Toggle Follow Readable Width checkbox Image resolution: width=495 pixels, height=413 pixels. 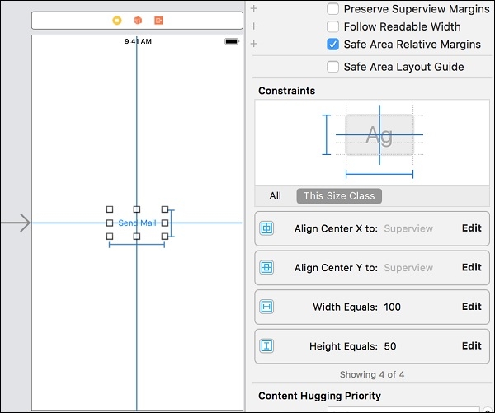pyautogui.click(x=332, y=26)
